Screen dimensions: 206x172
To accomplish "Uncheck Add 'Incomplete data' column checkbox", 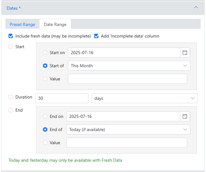I will (x=96, y=36).
